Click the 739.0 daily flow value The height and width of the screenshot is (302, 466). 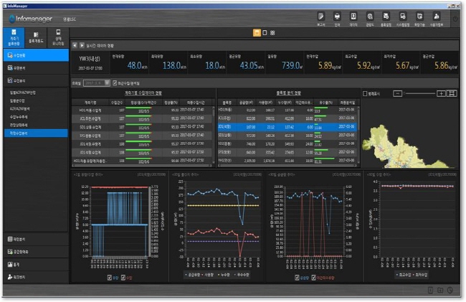[290, 65]
